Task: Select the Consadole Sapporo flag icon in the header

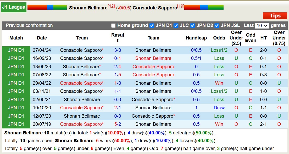Action: [204, 7]
